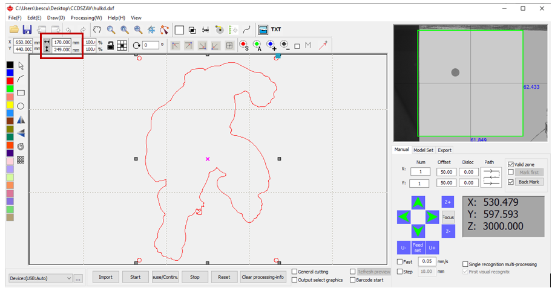The height and width of the screenshot is (291, 552).
Task: Click the curve smoothing icon before camera icon
Action: [x=247, y=30]
